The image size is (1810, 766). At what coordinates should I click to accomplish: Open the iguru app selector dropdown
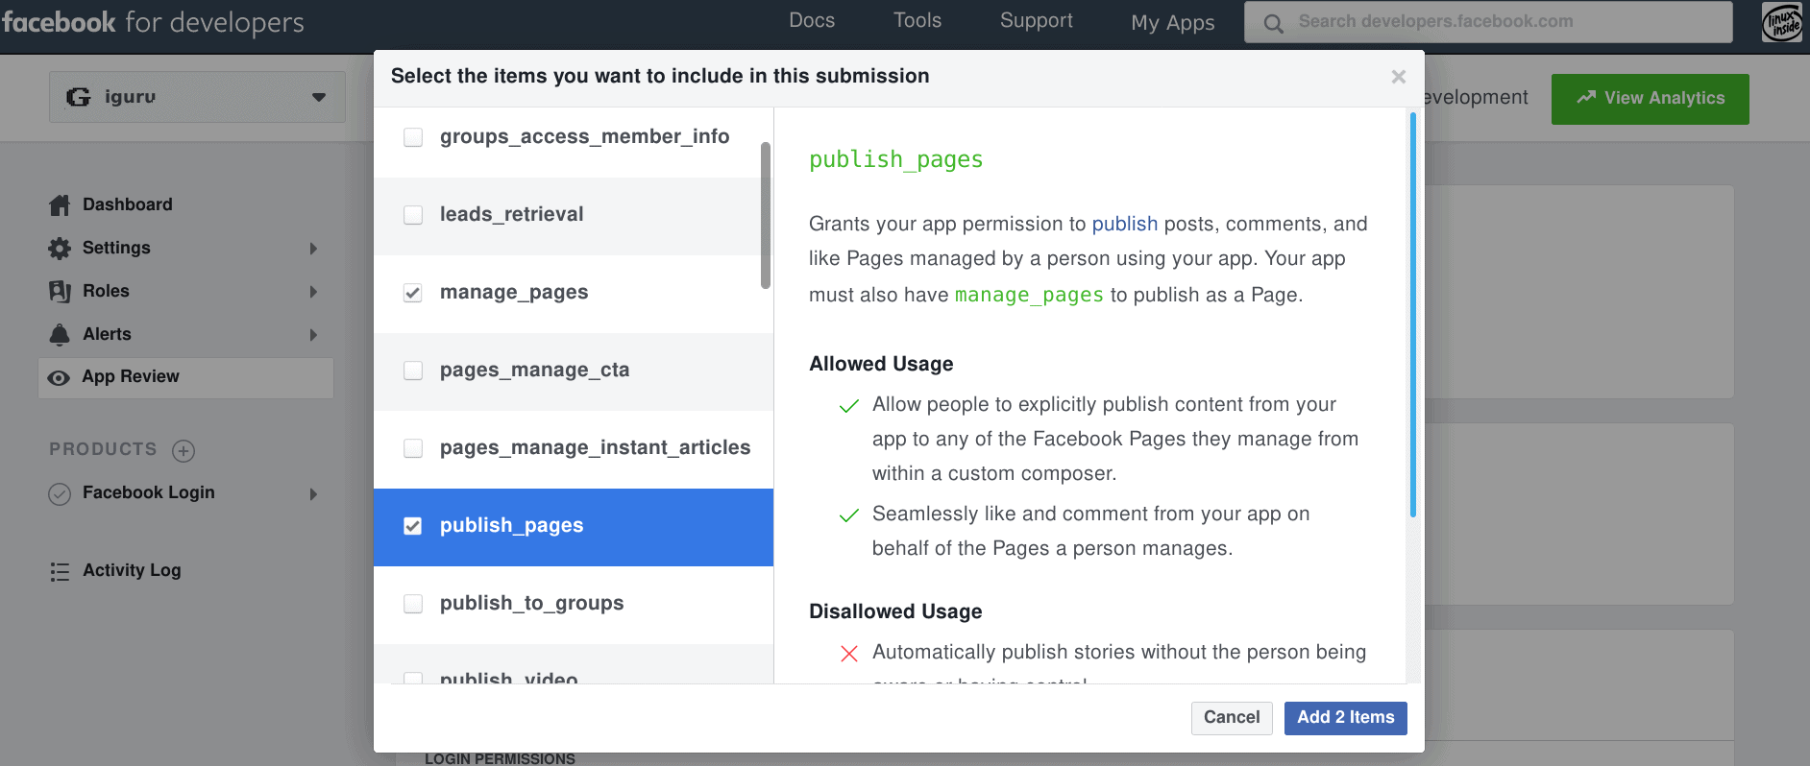pos(197,97)
